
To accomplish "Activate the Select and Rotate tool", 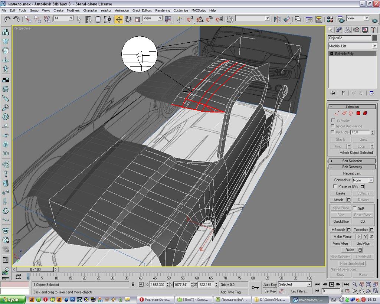I will (x=128, y=19).
